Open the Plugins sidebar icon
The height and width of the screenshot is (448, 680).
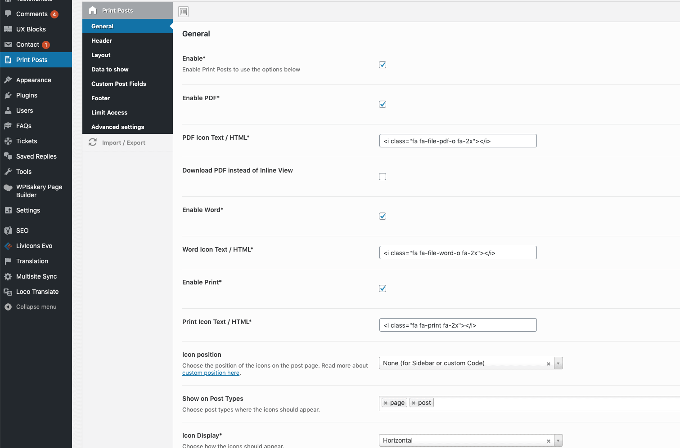point(8,95)
